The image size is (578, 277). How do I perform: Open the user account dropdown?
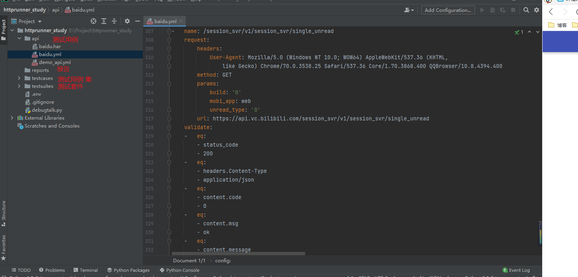click(x=409, y=10)
